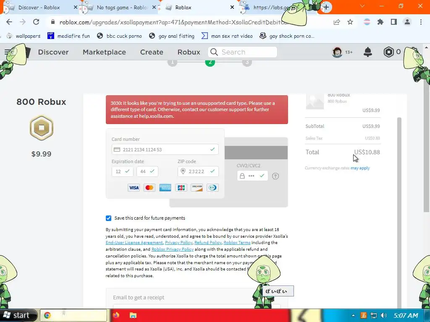The image size is (430, 322).
Task: Show hidden tray icons arrow
Action: pos(353,315)
